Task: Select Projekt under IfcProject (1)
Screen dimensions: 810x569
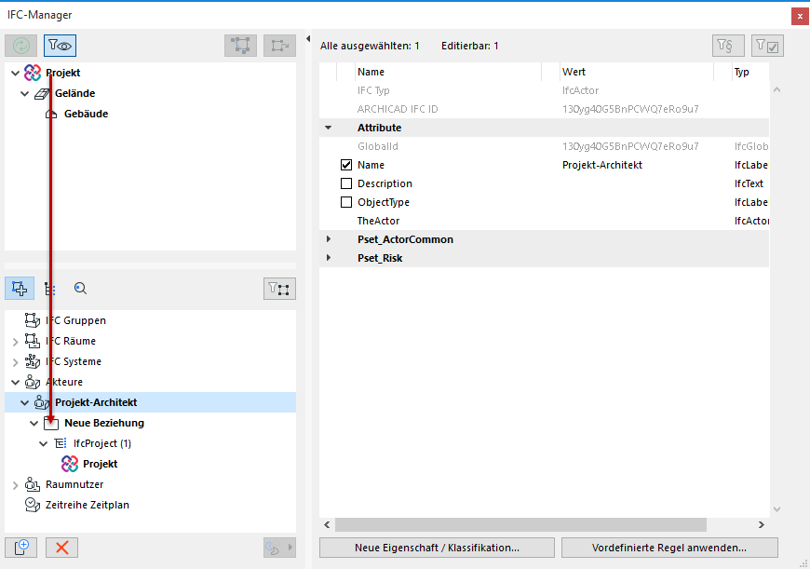Action: [101, 464]
